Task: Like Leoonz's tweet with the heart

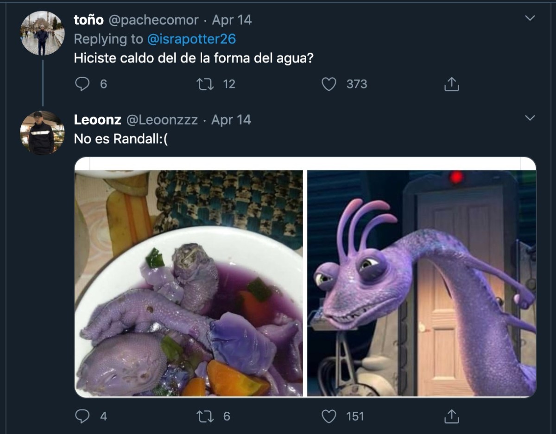Action: (329, 416)
